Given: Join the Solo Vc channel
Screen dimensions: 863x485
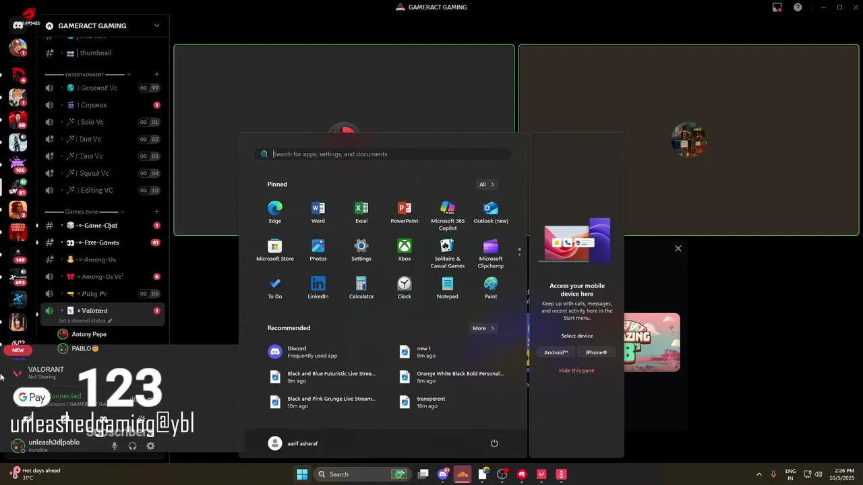Looking at the screenshot, I should [x=101, y=122].
